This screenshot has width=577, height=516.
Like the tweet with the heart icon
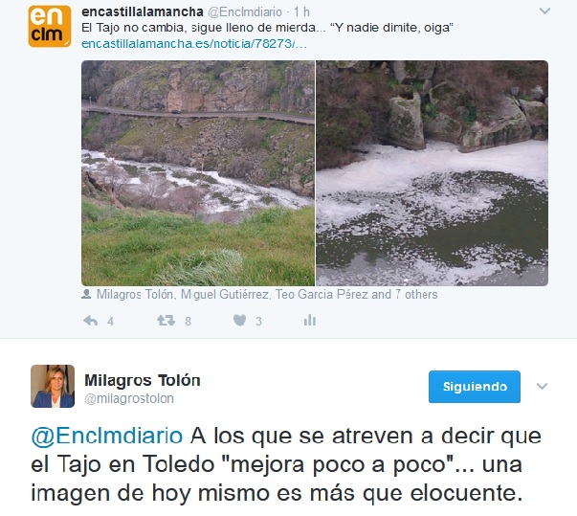click(239, 320)
